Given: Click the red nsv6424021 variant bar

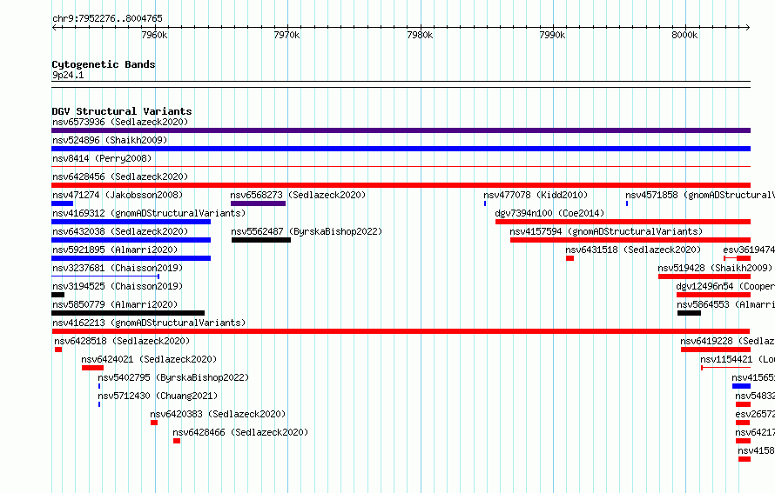Looking at the screenshot, I should point(93,368).
